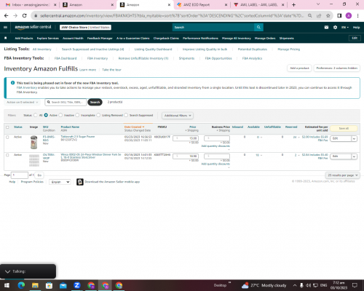Screen dimensions: 364x291
Task: Click the dark Search button beside SKU field
Action: [95, 102]
